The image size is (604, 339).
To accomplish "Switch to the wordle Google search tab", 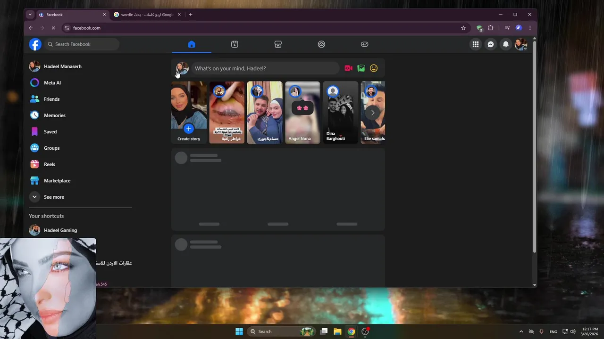I will [x=147, y=15].
